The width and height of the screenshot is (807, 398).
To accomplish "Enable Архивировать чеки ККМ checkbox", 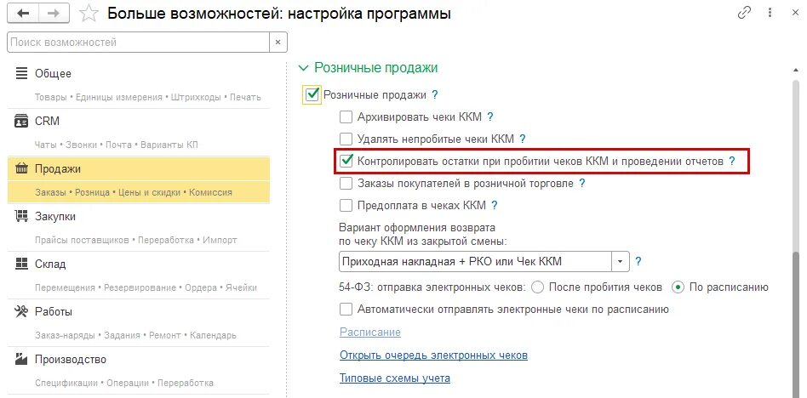I will (x=346, y=117).
